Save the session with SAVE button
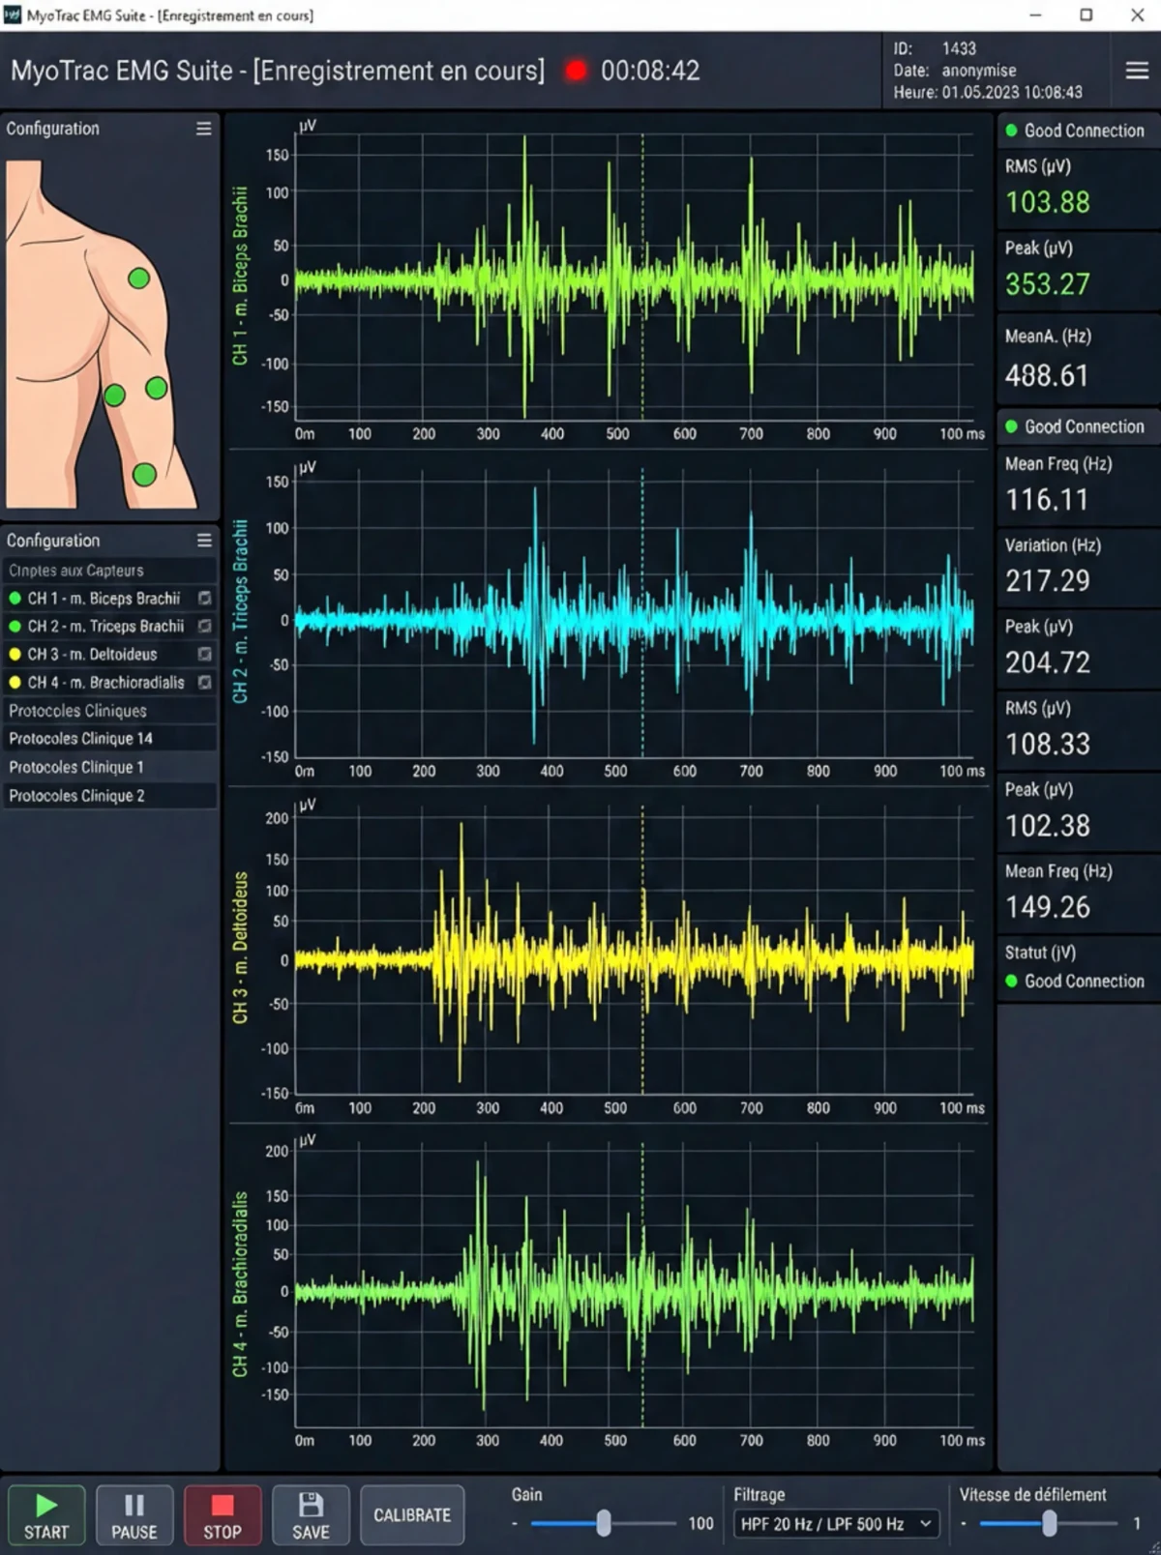Screen dimensions: 1161x1555 click(311, 1515)
